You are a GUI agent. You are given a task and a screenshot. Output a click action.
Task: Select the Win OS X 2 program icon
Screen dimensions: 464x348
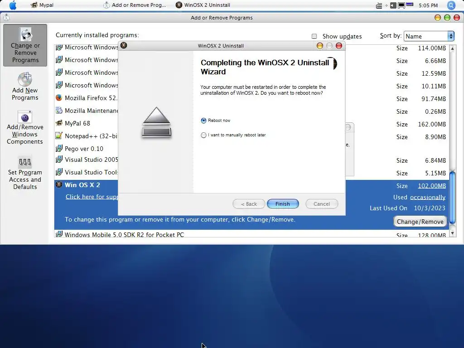pos(59,185)
